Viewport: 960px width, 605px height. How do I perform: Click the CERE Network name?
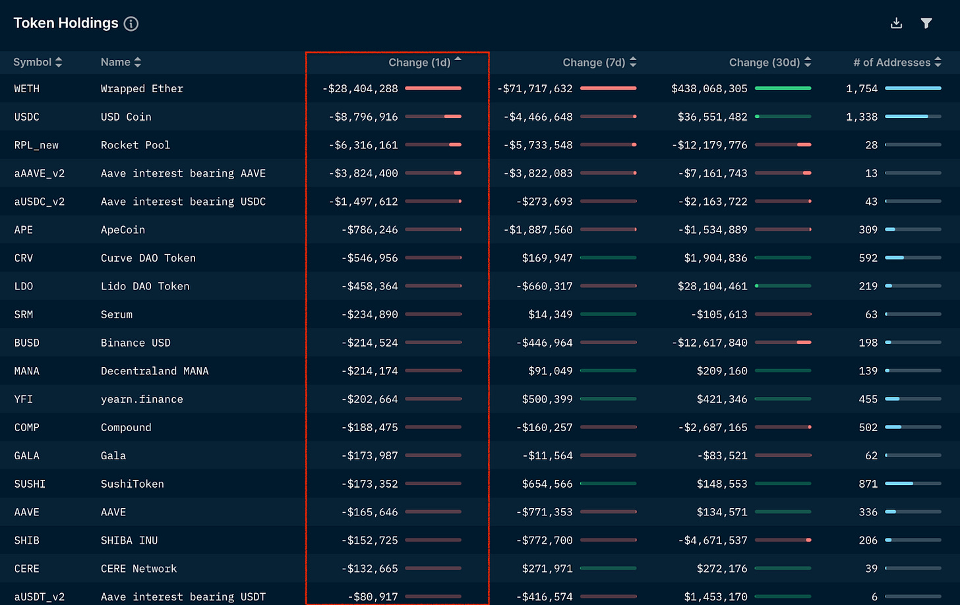139,569
